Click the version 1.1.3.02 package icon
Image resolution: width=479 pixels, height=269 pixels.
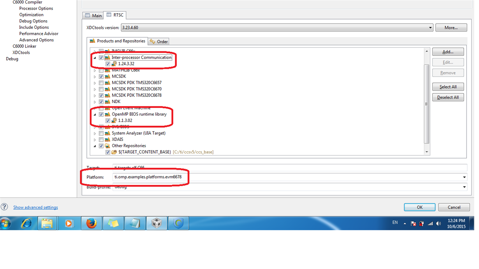pyautogui.click(x=114, y=121)
